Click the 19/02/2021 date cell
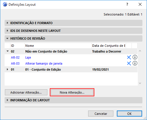147x120 pixels. 100,69
